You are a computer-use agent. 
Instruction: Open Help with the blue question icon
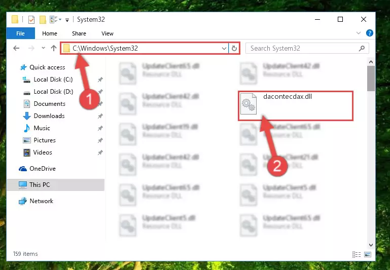370,33
